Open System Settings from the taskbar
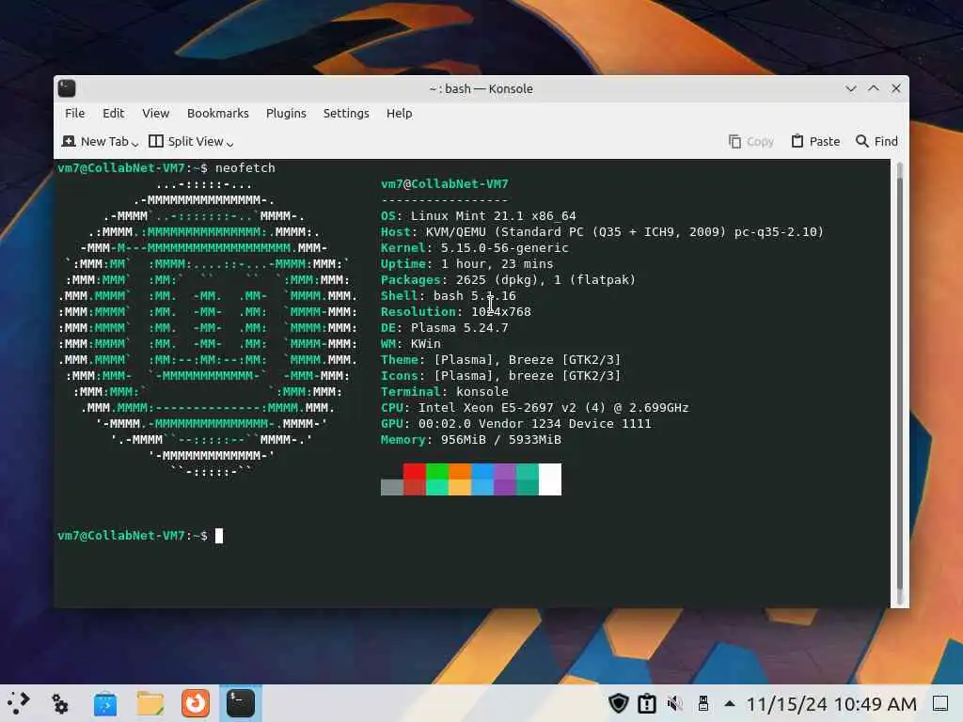The width and height of the screenshot is (963, 722). pyautogui.click(x=59, y=703)
